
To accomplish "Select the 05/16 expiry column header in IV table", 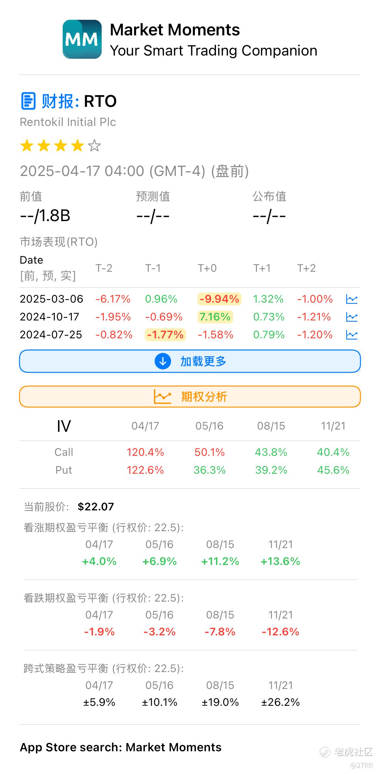I will [209, 426].
